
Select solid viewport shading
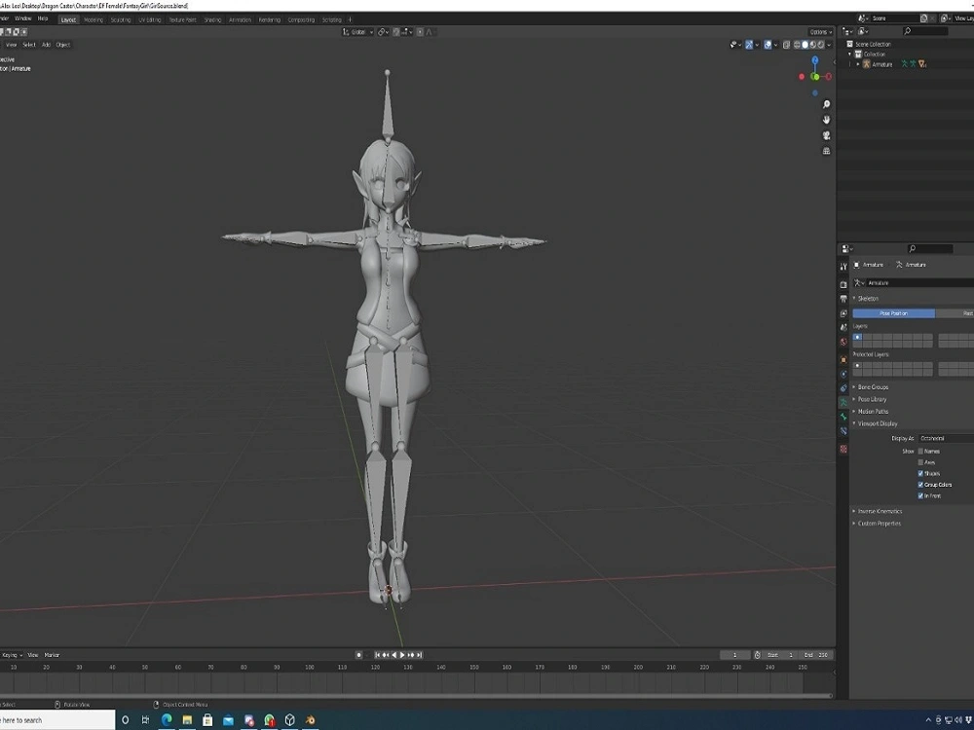[805, 45]
